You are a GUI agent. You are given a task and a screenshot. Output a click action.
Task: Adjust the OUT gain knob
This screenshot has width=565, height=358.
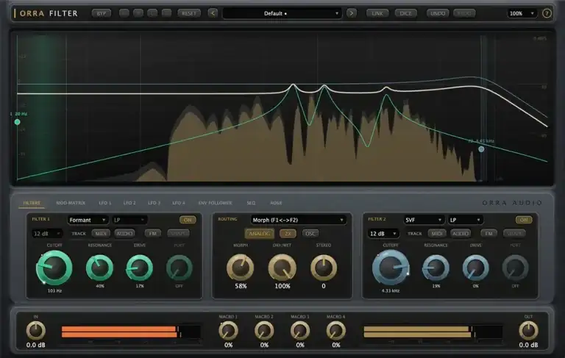[x=528, y=331]
